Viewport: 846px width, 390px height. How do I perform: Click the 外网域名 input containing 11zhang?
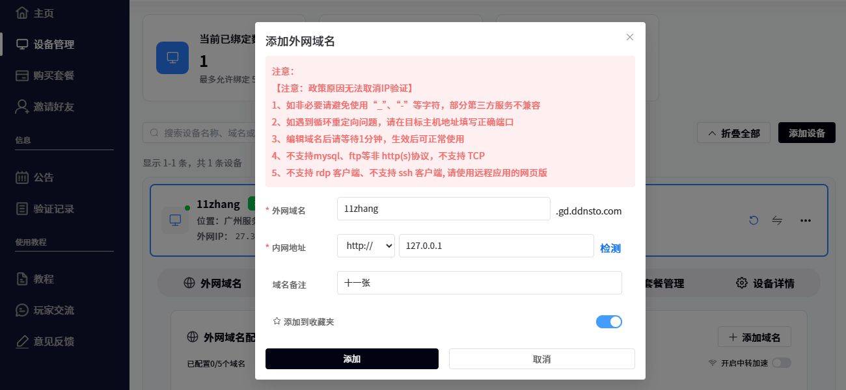(444, 209)
